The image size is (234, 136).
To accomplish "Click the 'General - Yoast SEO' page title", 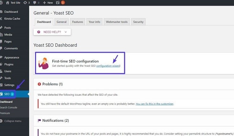I will [54, 13].
